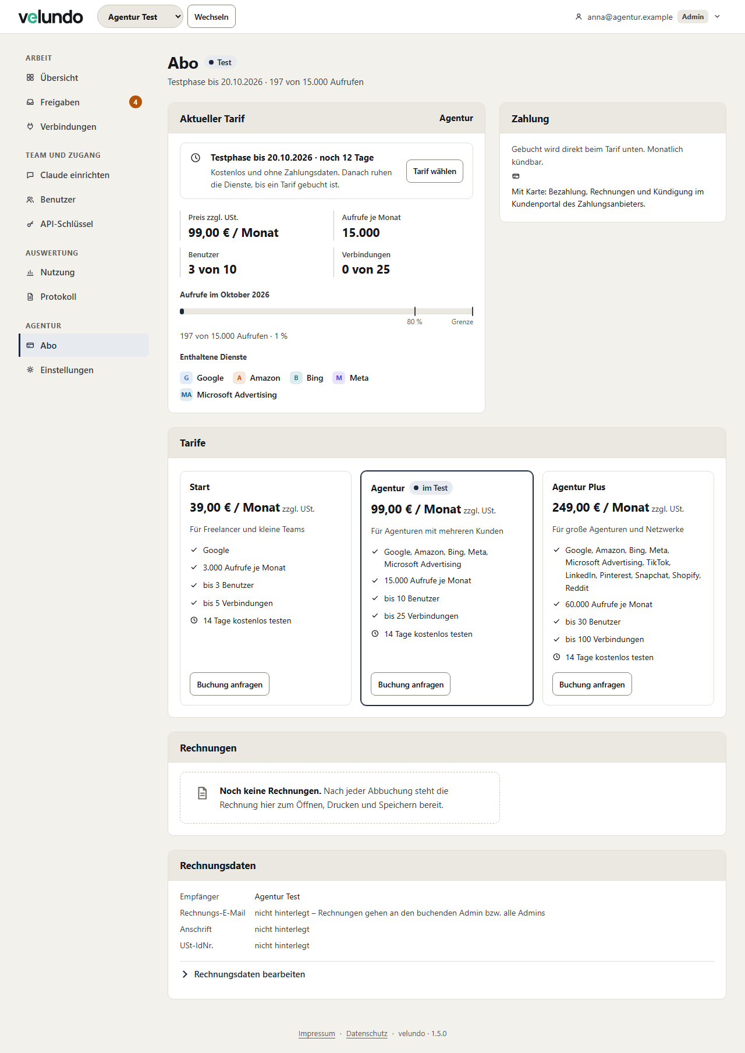Click the clock icon in Testphase notice

tap(196, 158)
